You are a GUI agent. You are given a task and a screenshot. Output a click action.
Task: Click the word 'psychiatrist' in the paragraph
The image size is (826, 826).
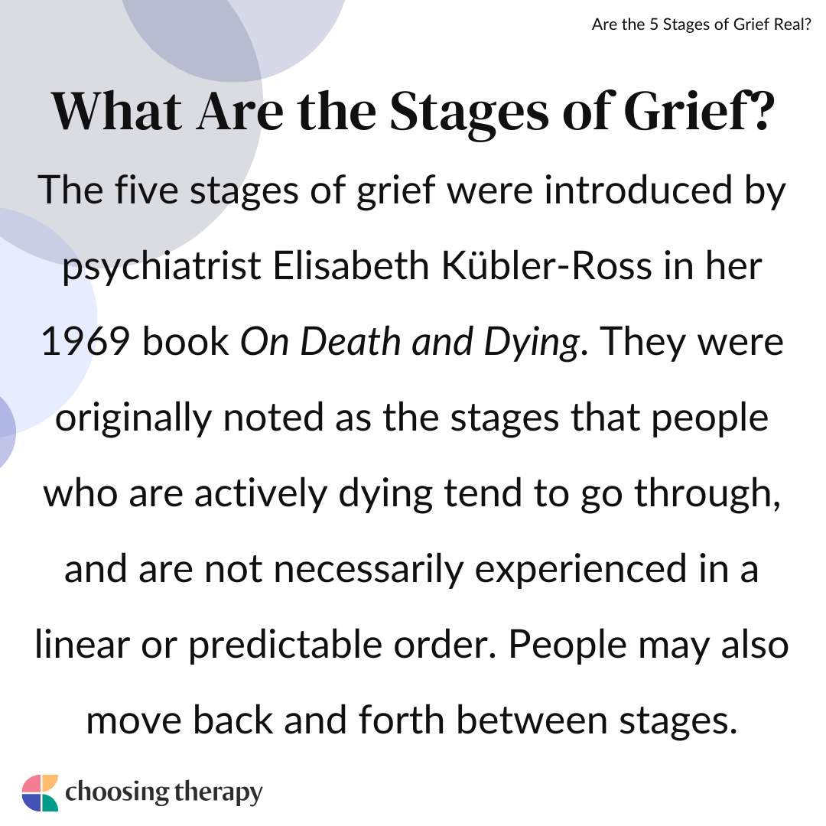pyautogui.click(x=161, y=268)
